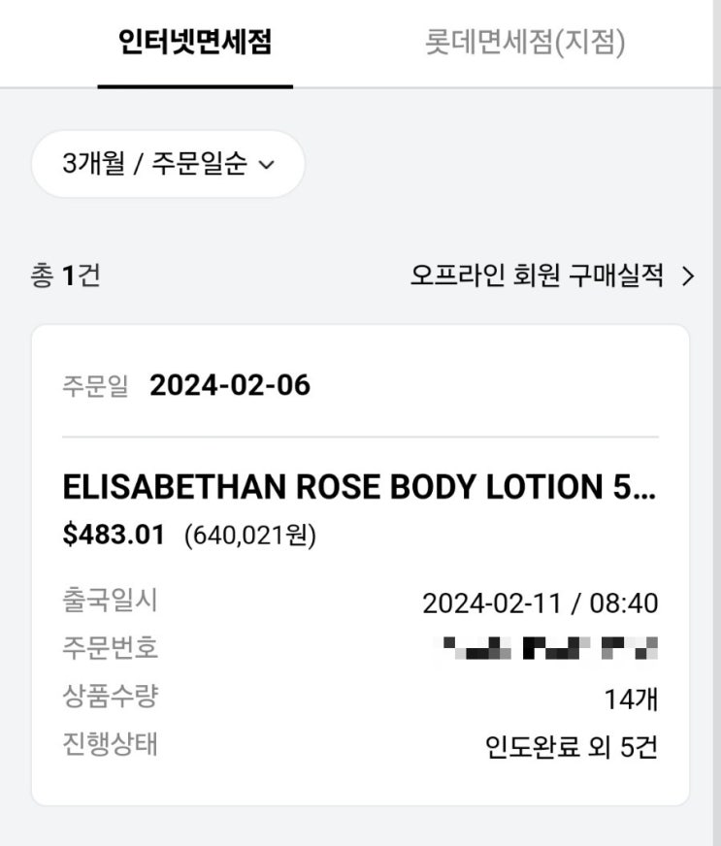
Task: Click the down chevron in the period filter
Action: coord(268,165)
